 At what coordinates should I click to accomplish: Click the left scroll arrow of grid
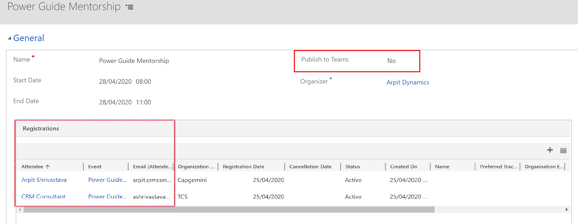pos(20,210)
